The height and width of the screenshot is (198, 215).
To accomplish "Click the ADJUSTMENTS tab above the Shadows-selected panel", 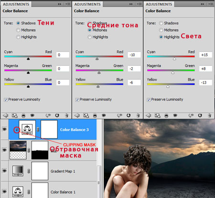I will click(x=16, y=4).
